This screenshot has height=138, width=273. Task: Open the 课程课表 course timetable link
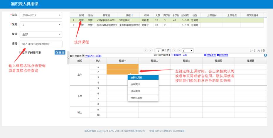point(210,55)
